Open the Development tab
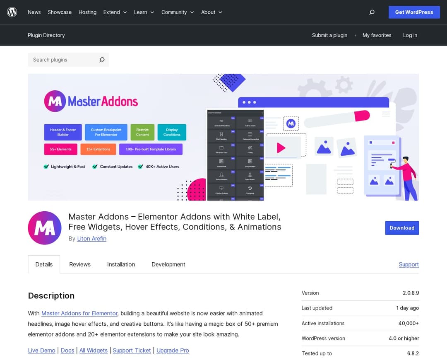Viewport: 447px width, 358px height. (168, 264)
